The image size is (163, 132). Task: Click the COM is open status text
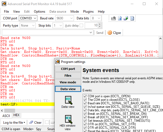click(11, 129)
